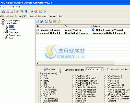Select TXT (Unicode) export format
The height and width of the screenshot is (103, 130).
[41, 90]
